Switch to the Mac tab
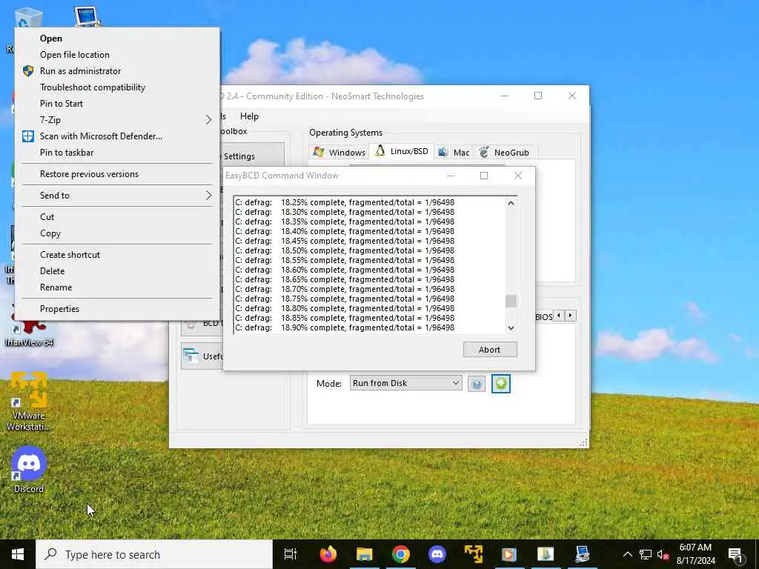 pos(454,153)
